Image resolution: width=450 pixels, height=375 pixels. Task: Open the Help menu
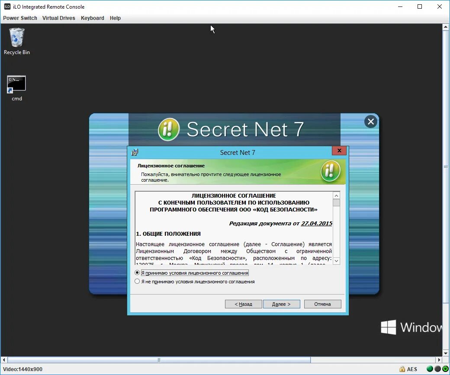pos(115,18)
